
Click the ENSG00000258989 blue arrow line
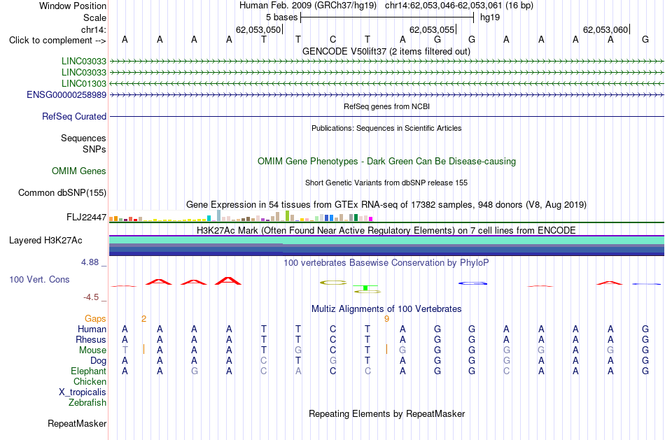tap(386, 94)
